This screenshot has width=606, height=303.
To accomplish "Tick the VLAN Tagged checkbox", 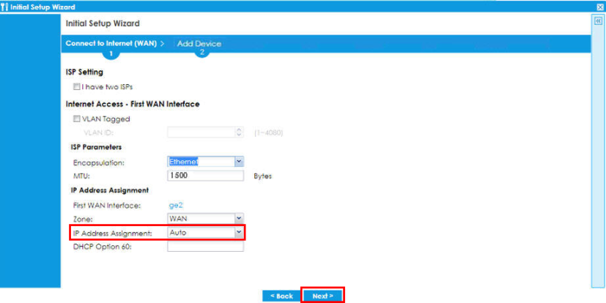I will [76, 119].
